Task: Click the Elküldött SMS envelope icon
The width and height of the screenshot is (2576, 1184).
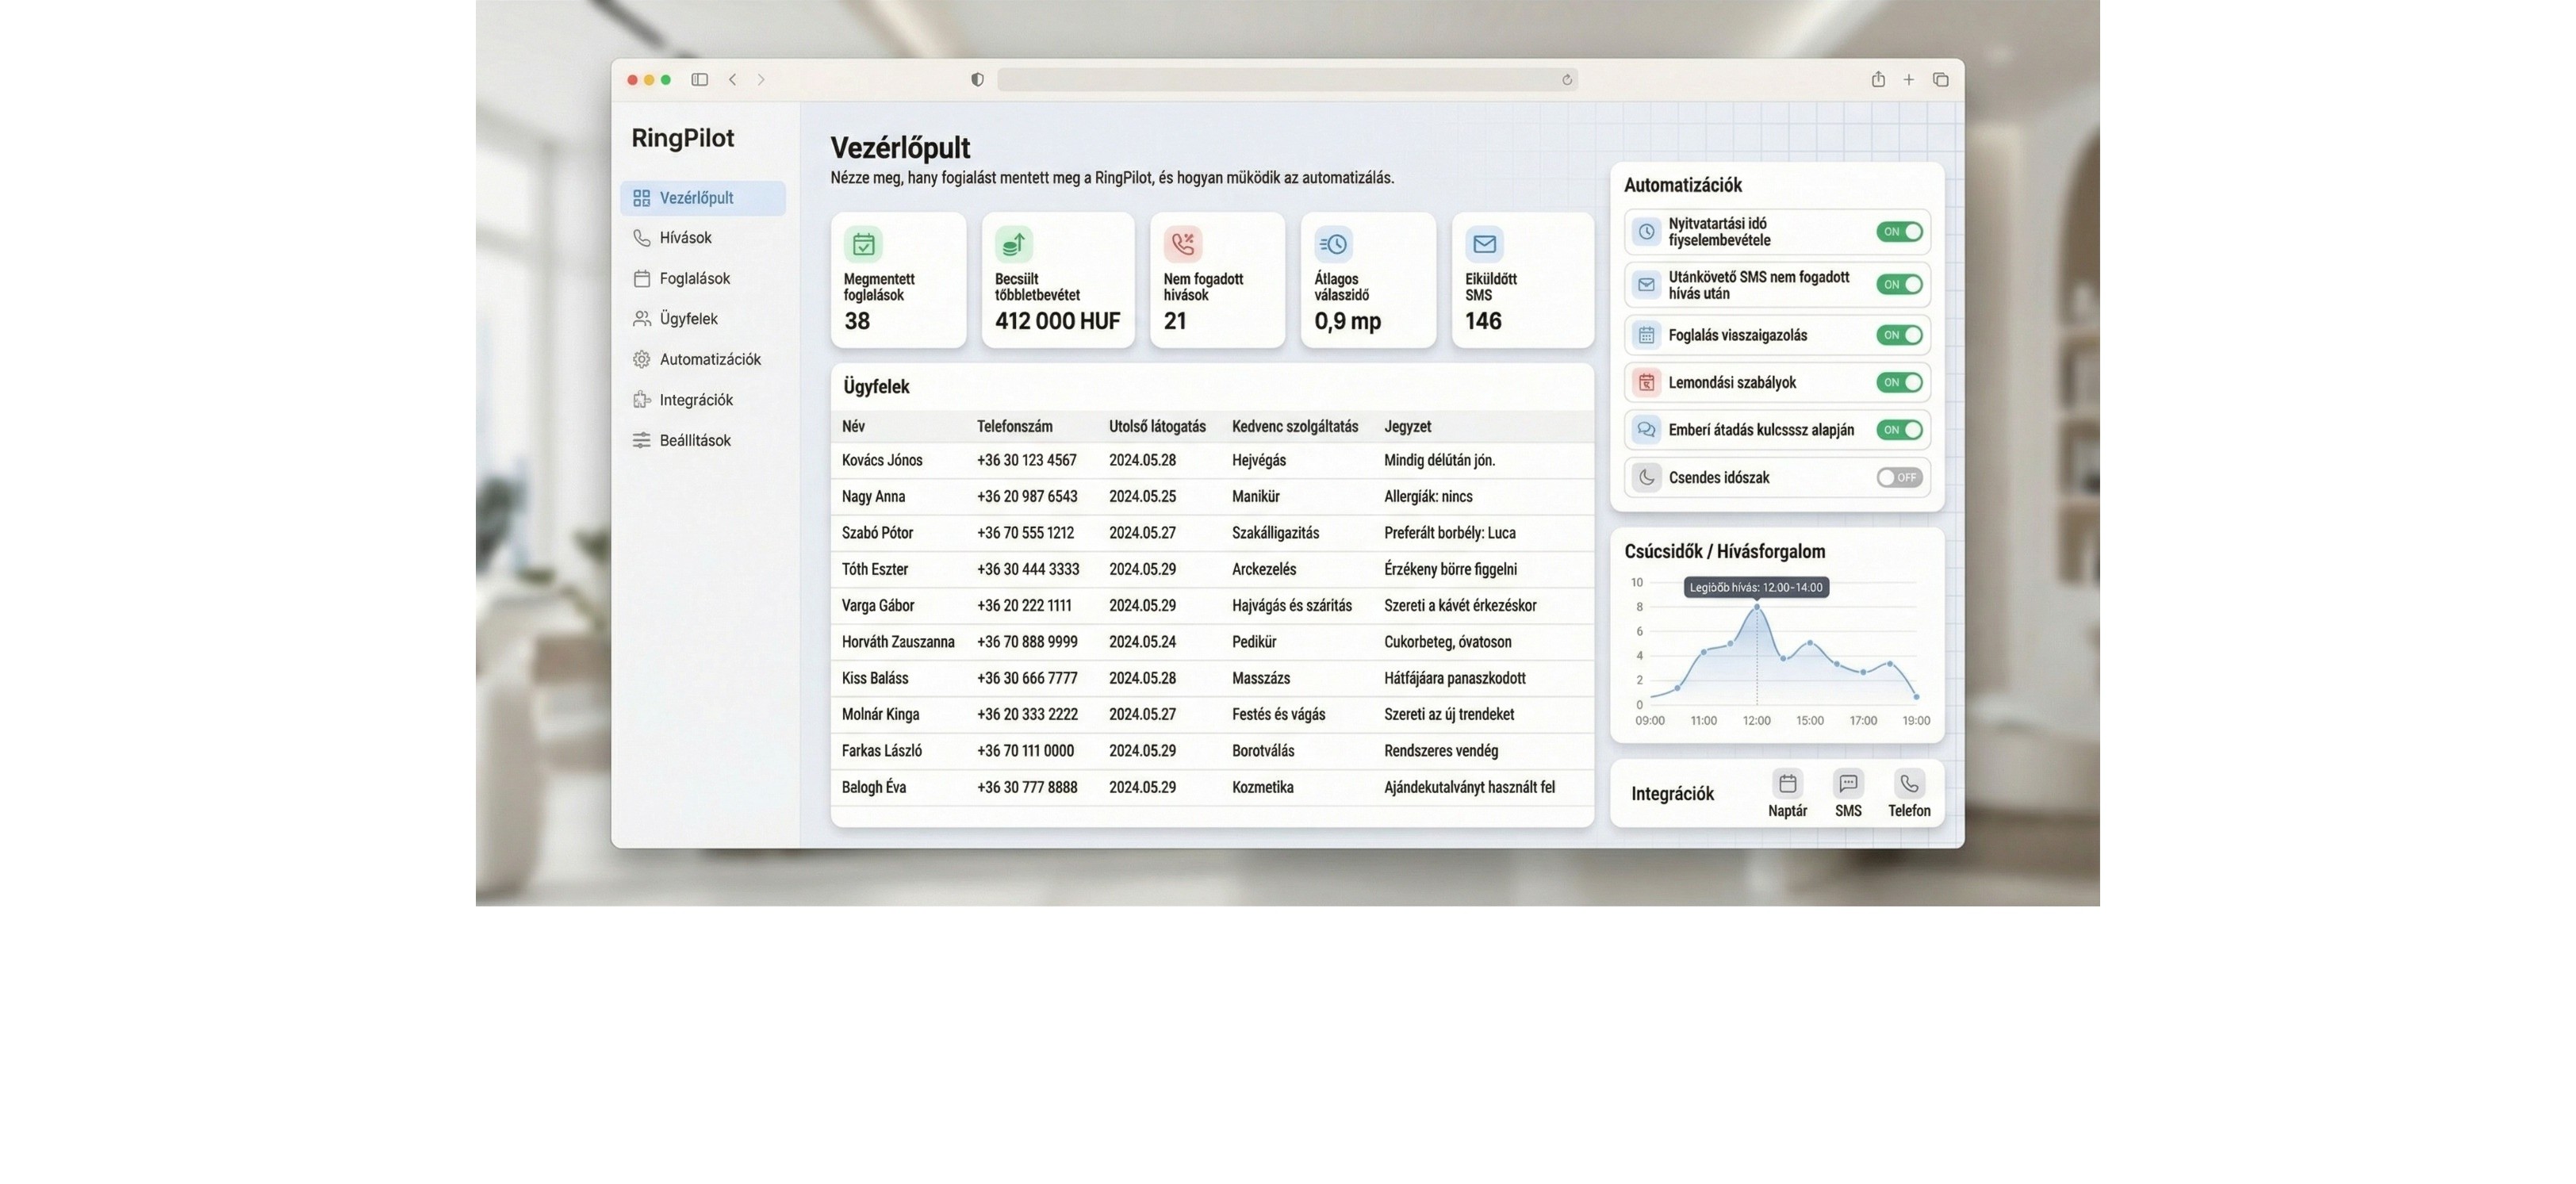Action: 1484,244
